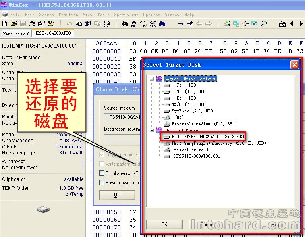Screen dimensions: 305x237
Task: Click the New file toolbar icon
Action: pos(5,24)
